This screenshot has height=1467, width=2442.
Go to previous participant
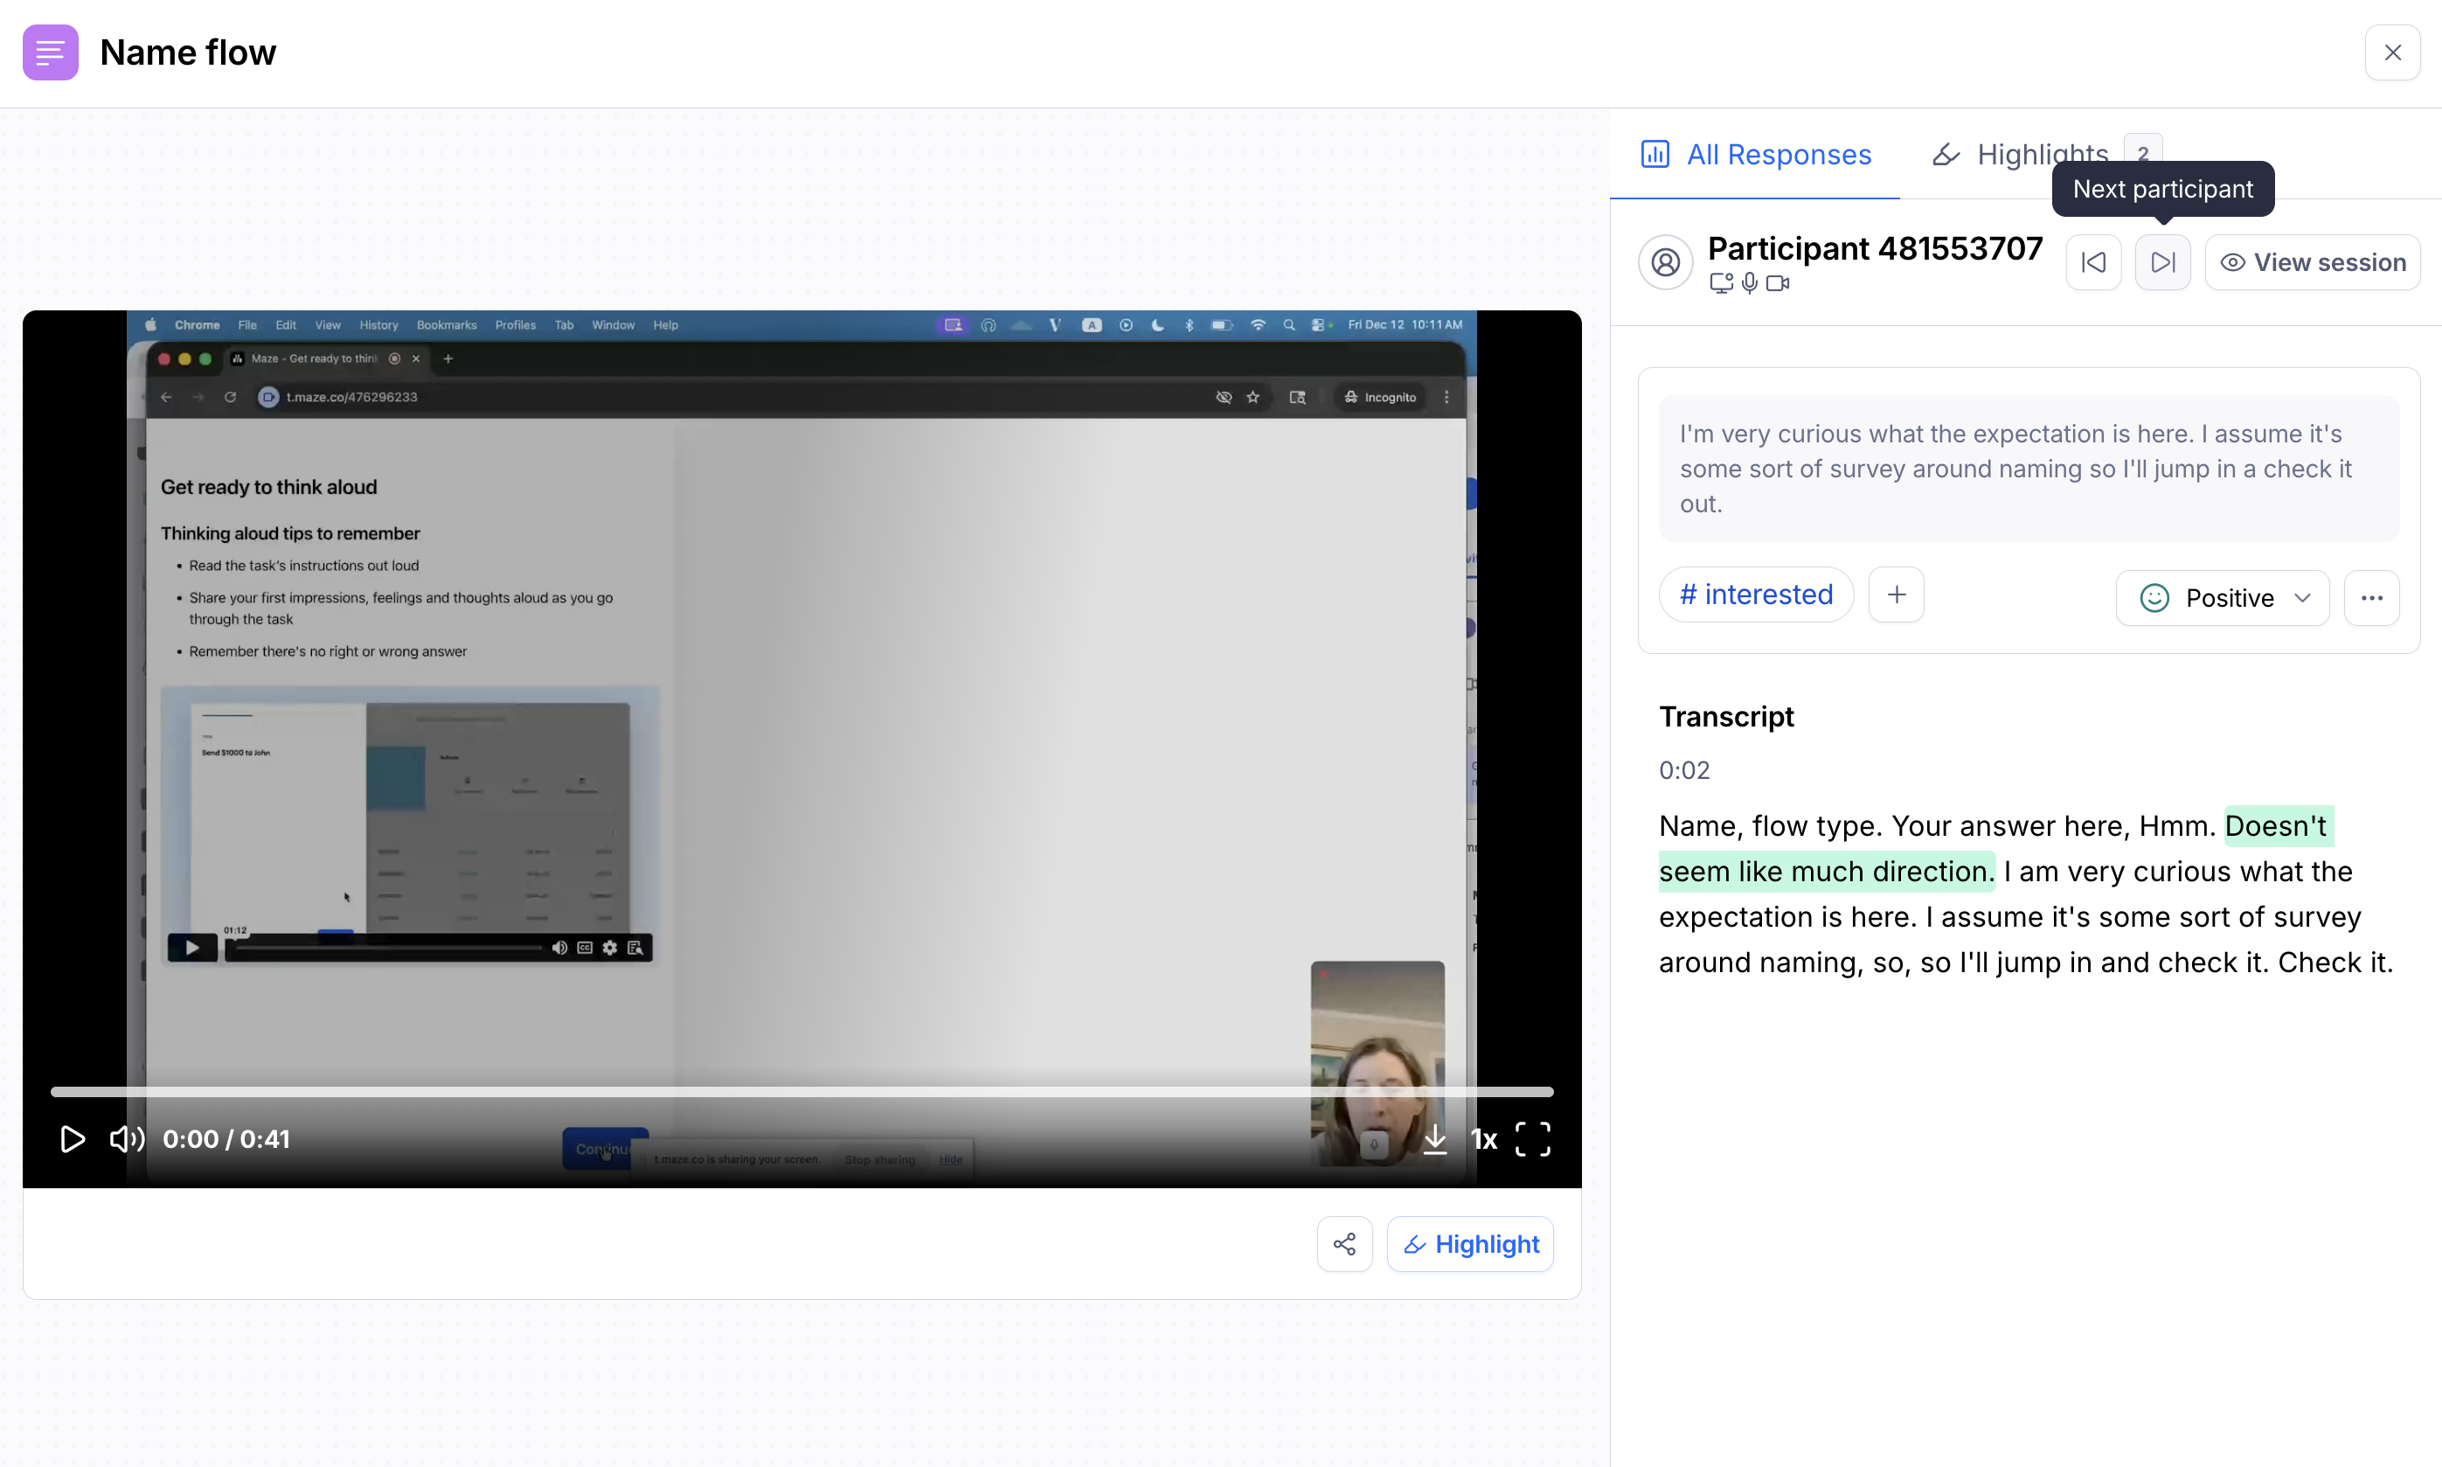[2093, 262]
